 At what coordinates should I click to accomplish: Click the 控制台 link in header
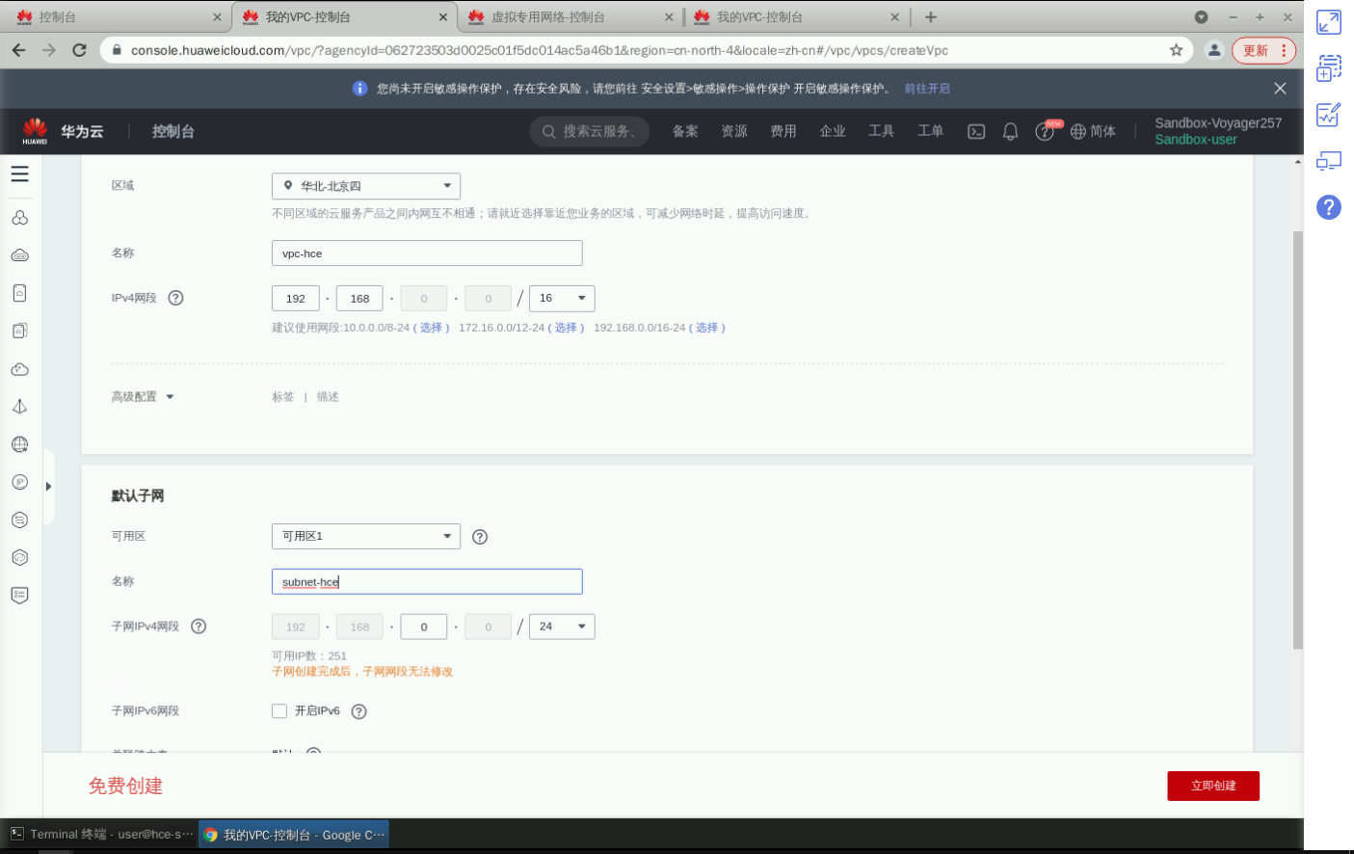coord(173,131)
